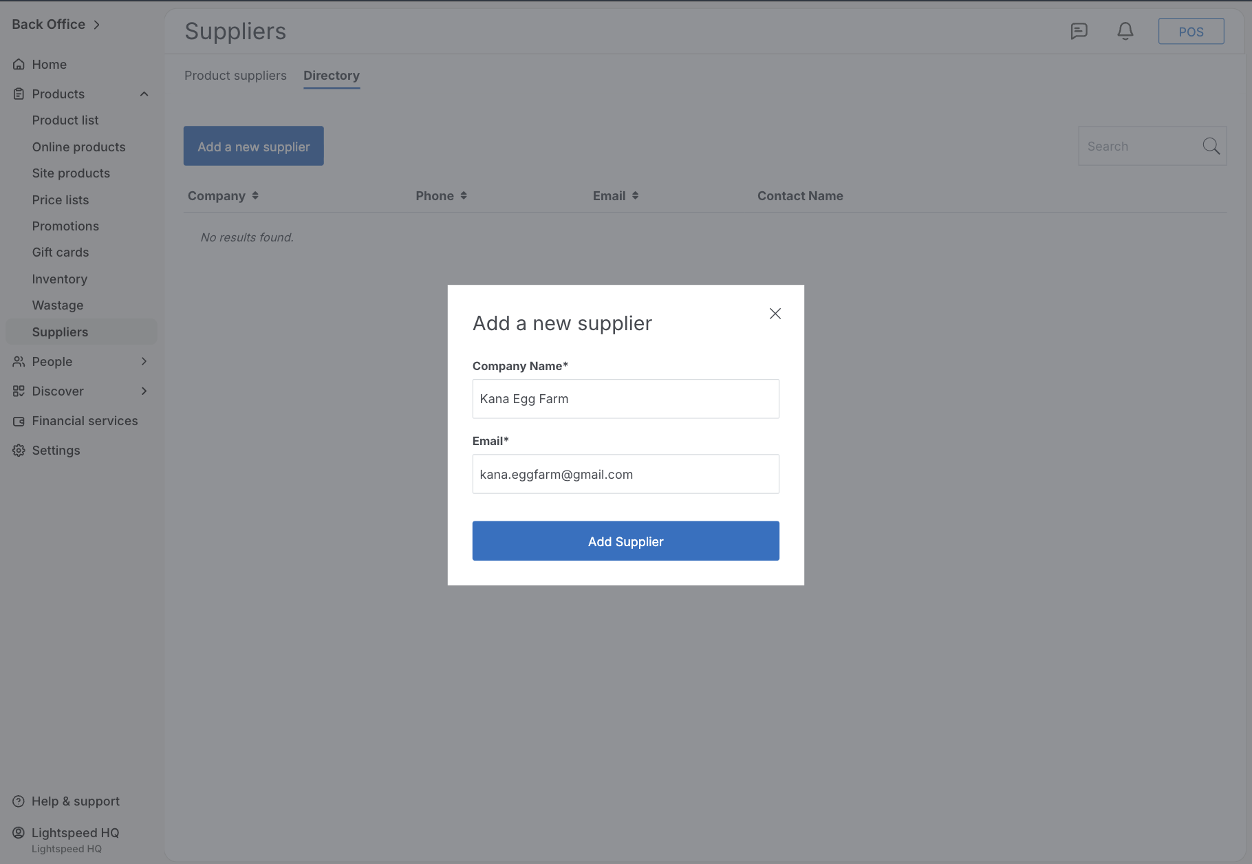Open Inventory in the sidebar
The height and width of the screenshot is (864, 1252).
click(x=60, y=279)
